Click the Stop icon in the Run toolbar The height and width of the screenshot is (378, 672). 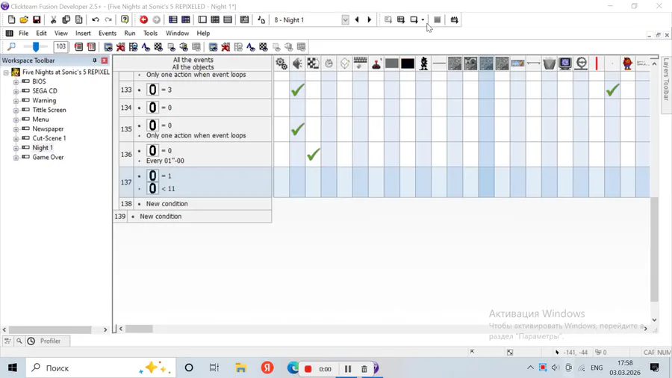[437, 19]
